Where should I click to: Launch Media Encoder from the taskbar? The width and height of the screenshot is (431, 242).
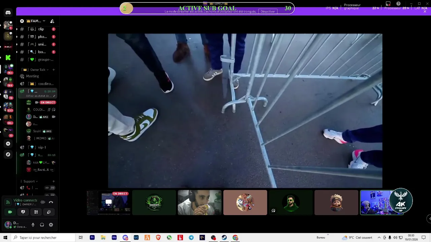pos(114,238)
